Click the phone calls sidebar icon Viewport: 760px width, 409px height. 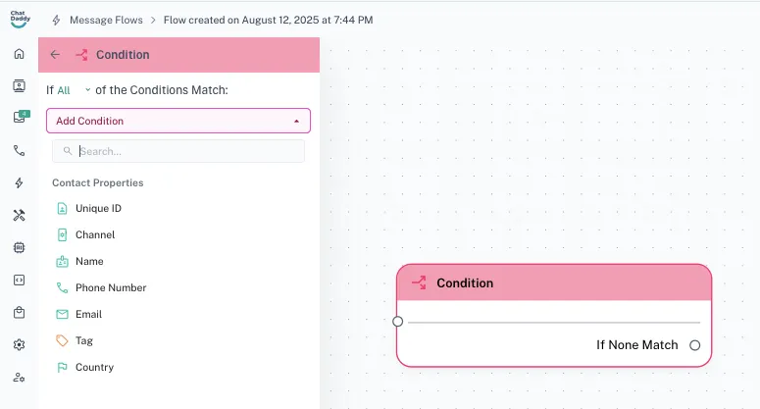(x=19, y=150)
